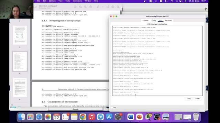Open the App Store in Dock
Image resolution: width=220 pixels, height=123 pixels.
(109, 117)
